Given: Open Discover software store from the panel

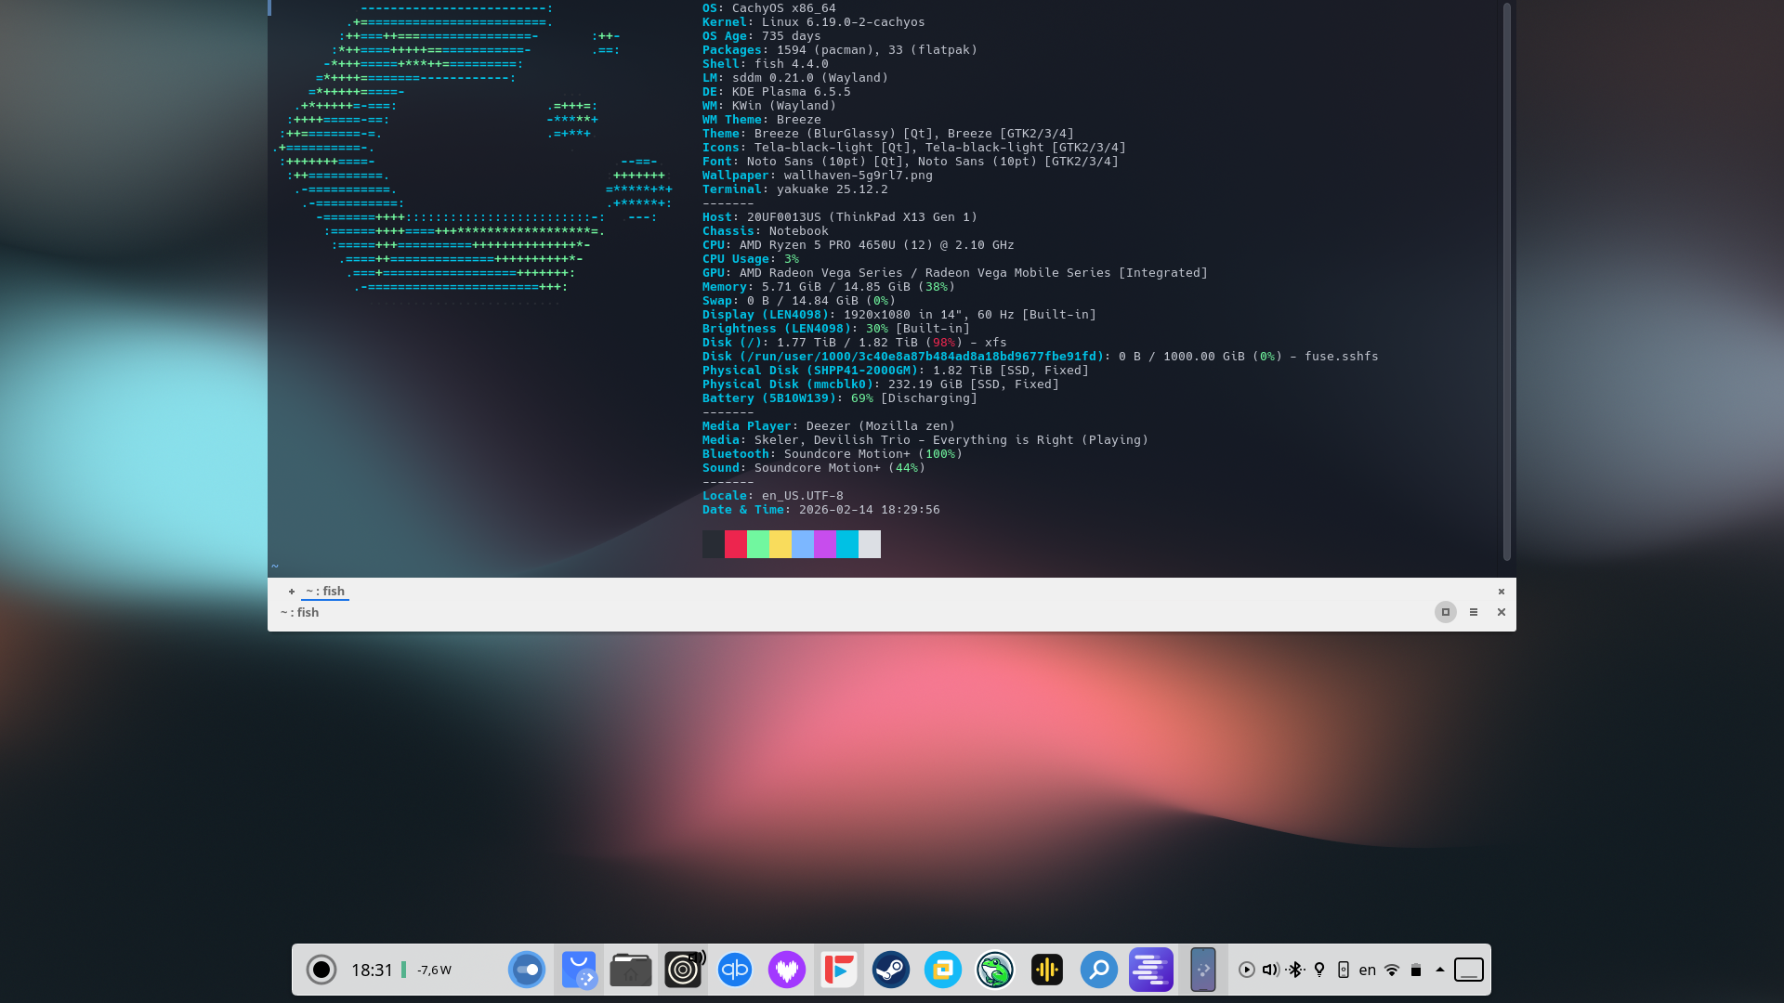Looking at the screenshot, I should [x=579, y=970].
